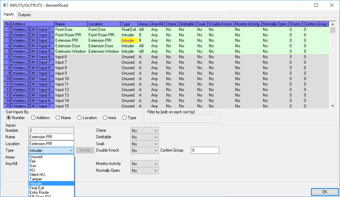Click the Confirm Group input field
This screenshot has height=197, width=340.
(x=205, y=150)
